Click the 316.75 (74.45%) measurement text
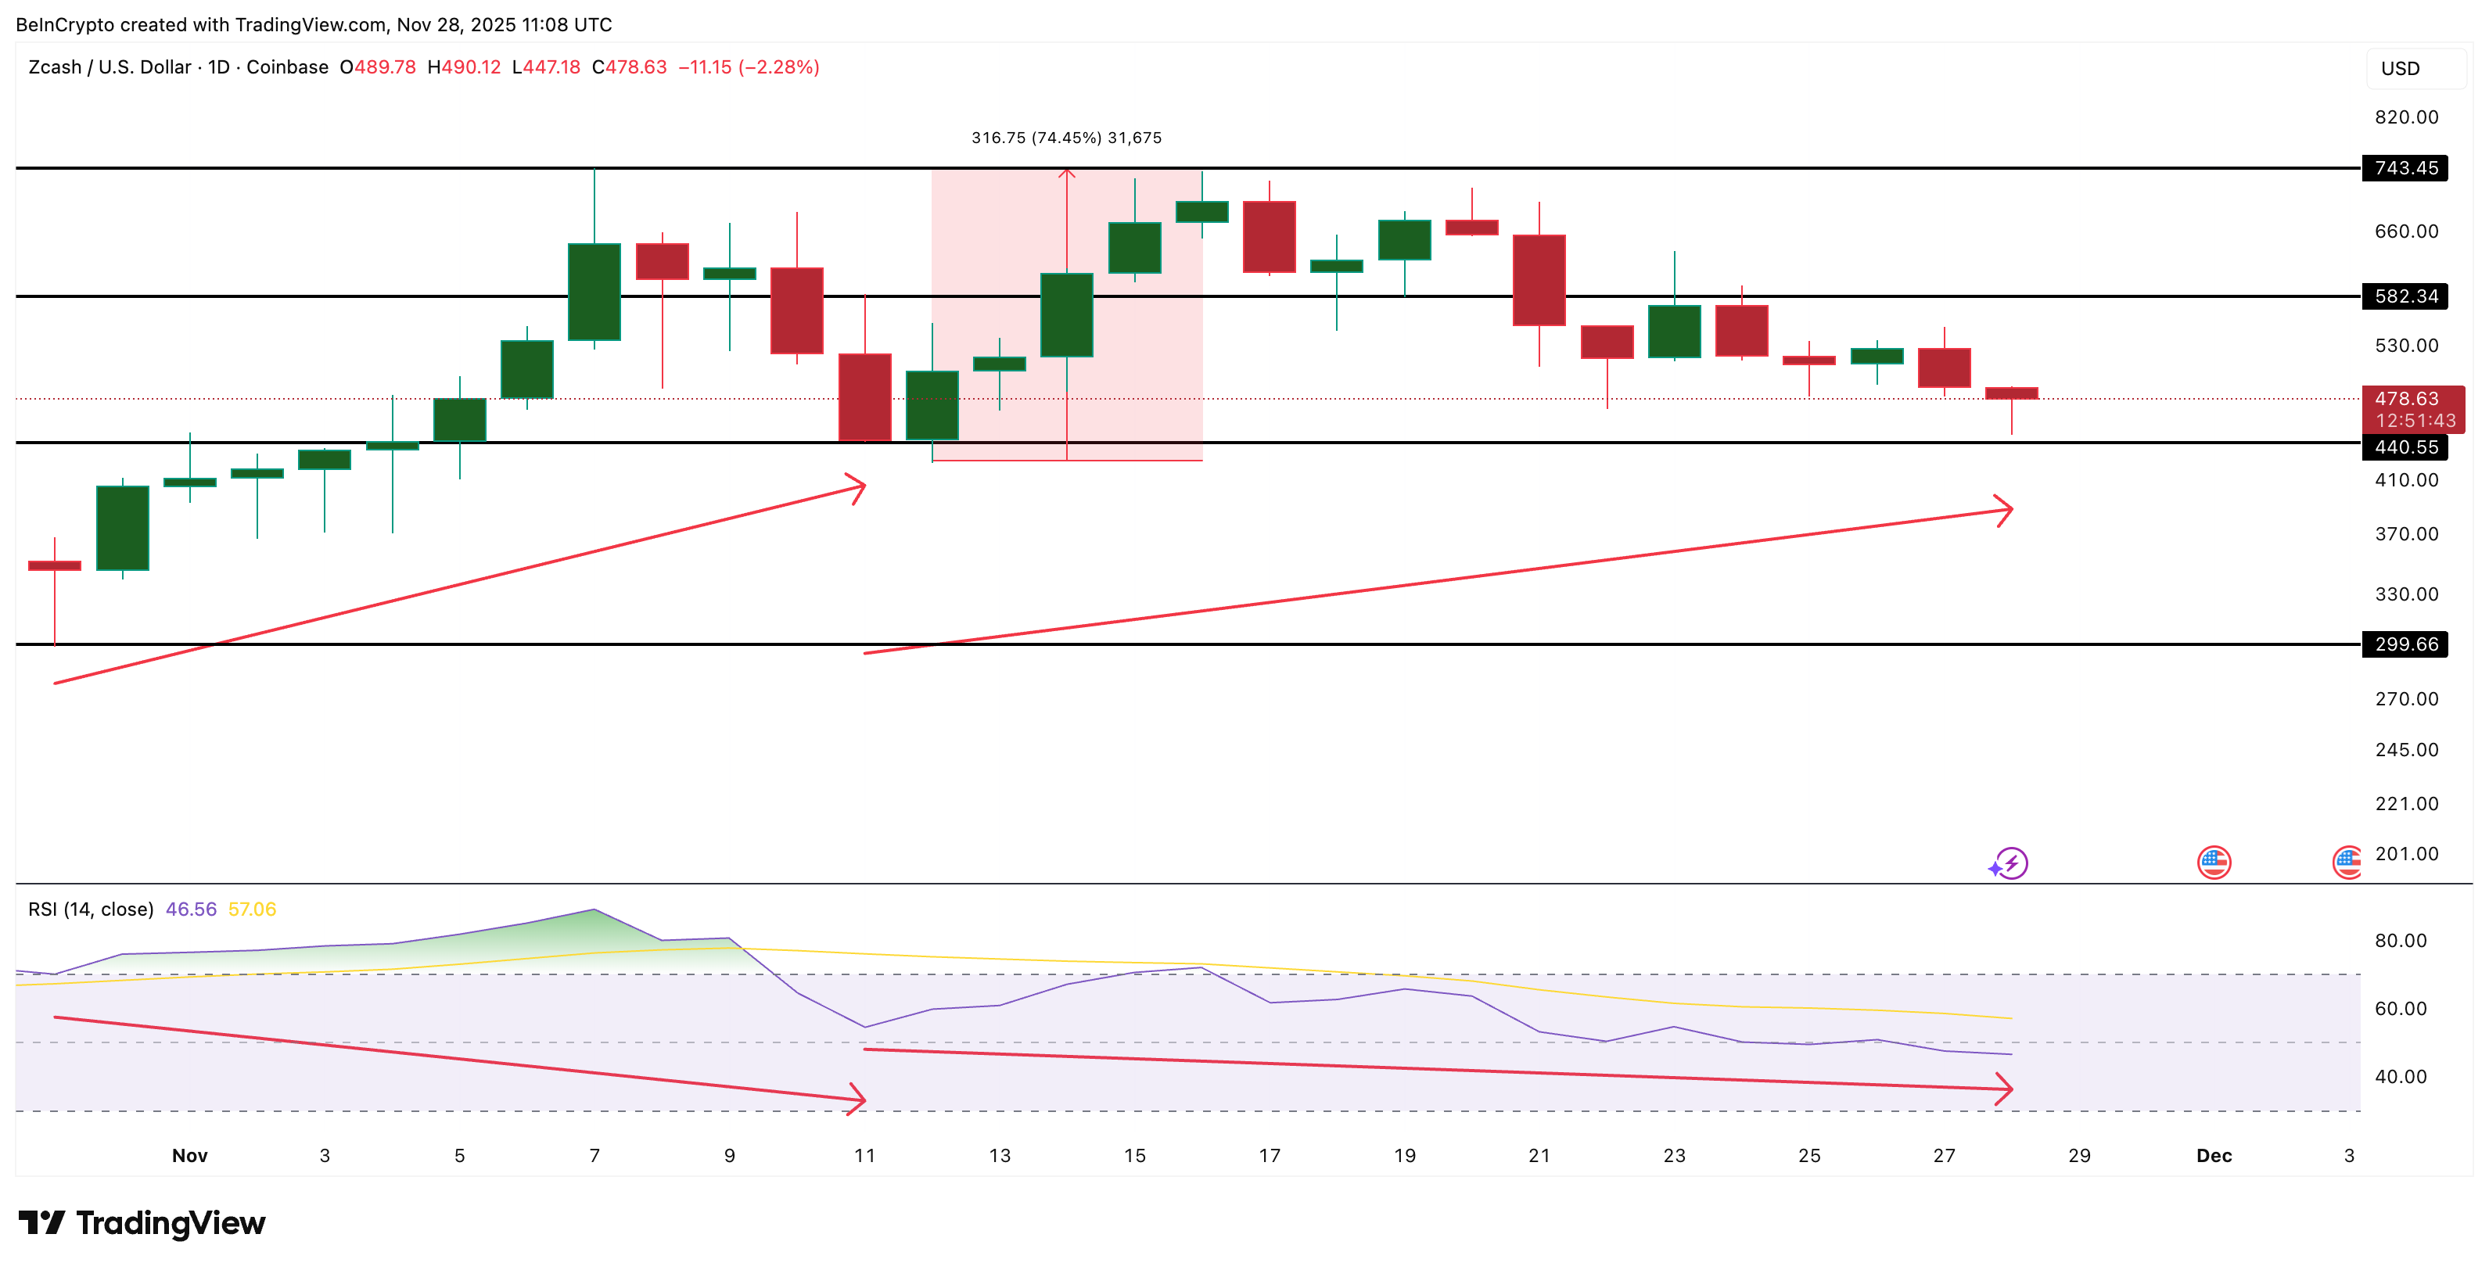 pyautogui.click(x=1067, y=138)
